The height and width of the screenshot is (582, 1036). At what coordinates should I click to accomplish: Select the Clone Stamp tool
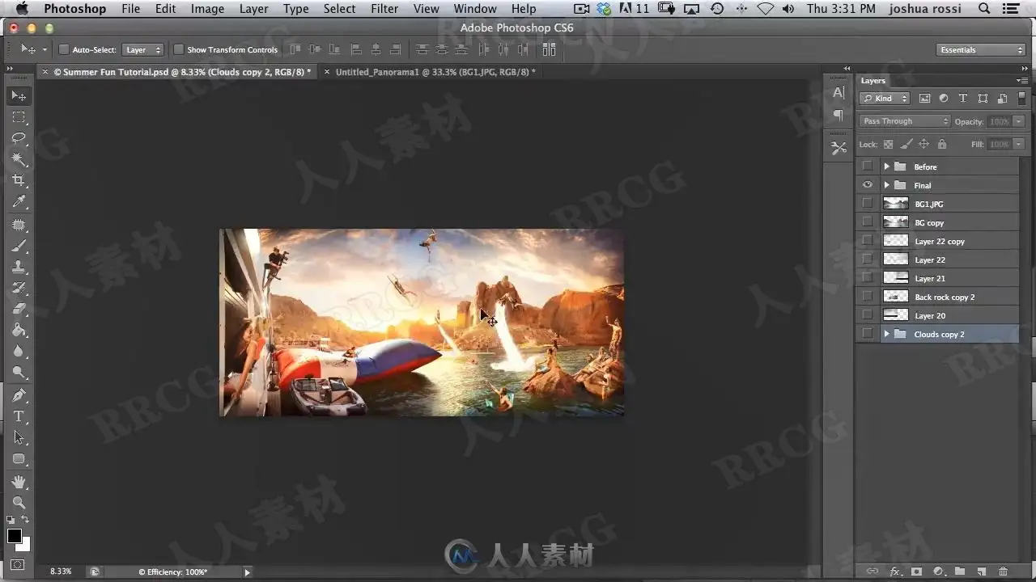(19, 267)
